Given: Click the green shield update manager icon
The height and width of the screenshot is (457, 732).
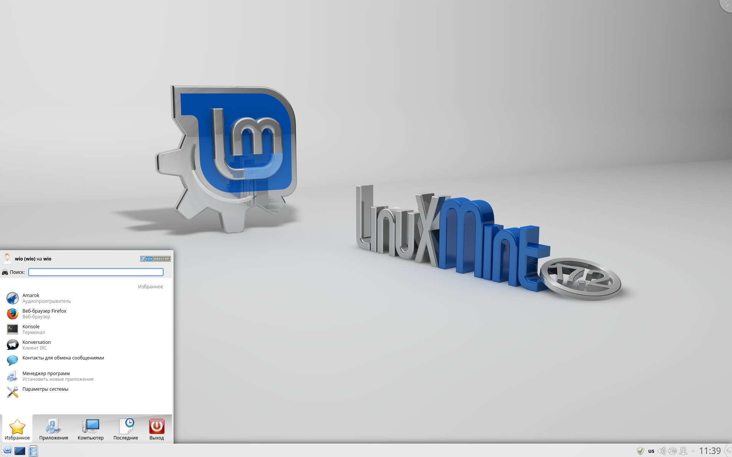Looking at the screenshot, I should 640,451.
